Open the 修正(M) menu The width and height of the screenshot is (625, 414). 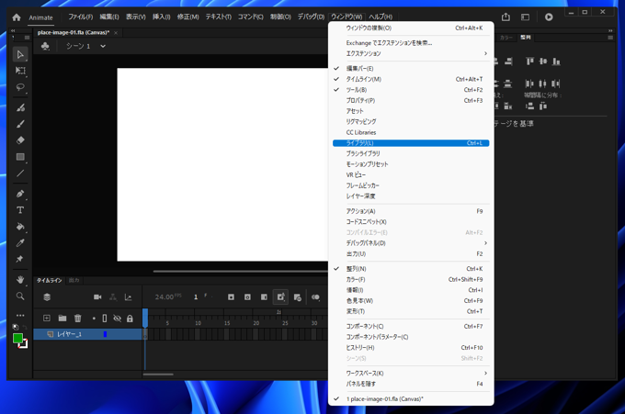187,17
